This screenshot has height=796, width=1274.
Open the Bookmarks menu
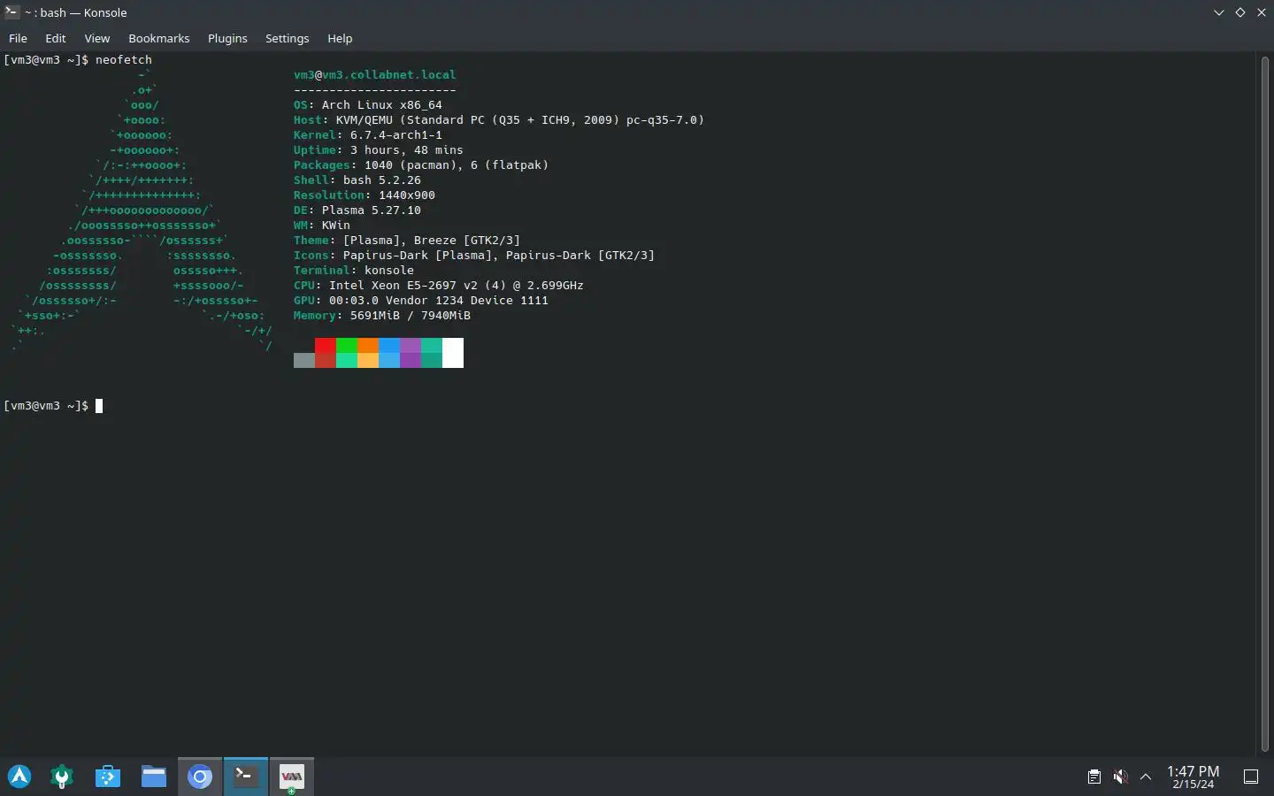159,38
